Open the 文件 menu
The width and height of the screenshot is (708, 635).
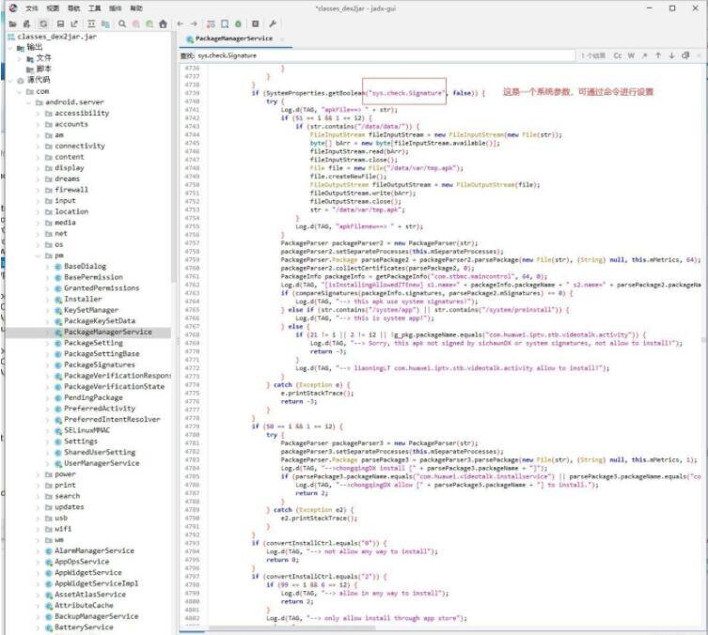(x=32, y=8)
